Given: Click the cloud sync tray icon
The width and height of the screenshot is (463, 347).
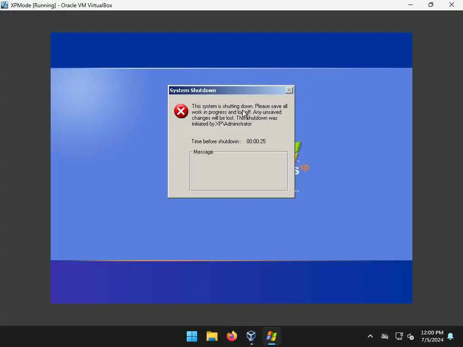Looking at the screenshot, I should pos(384,336).
